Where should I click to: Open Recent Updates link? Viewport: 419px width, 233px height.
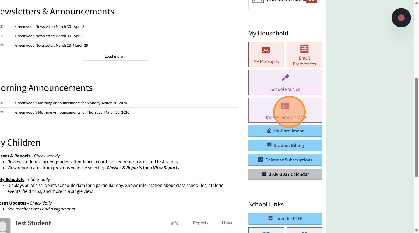point(13,203)
